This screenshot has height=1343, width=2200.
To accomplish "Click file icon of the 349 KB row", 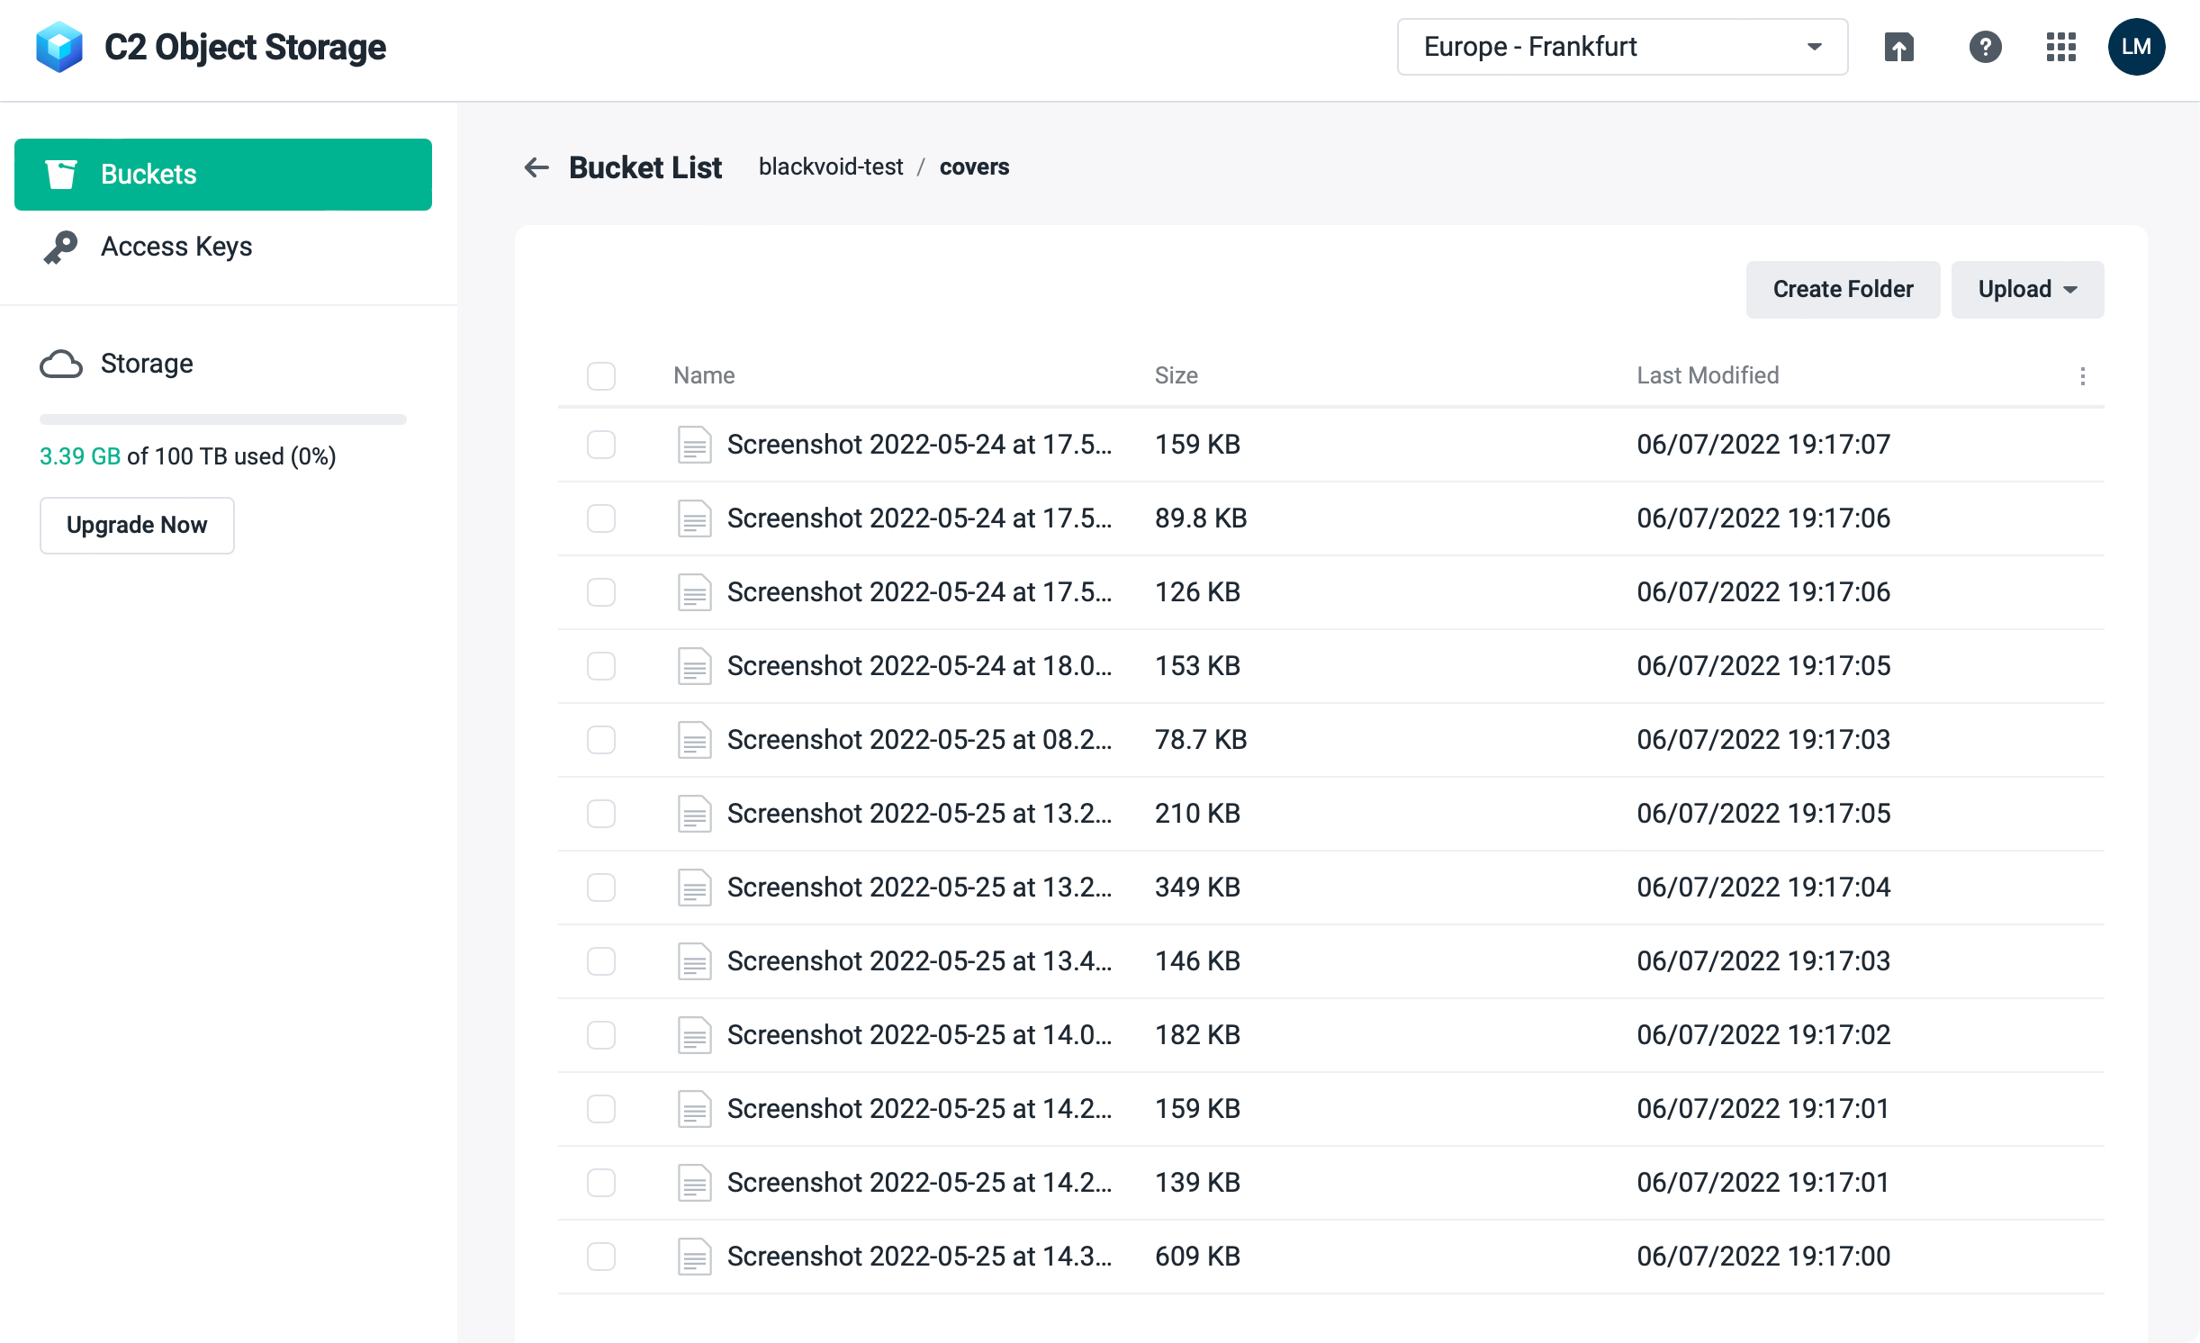I will click(x=694, y=888).
